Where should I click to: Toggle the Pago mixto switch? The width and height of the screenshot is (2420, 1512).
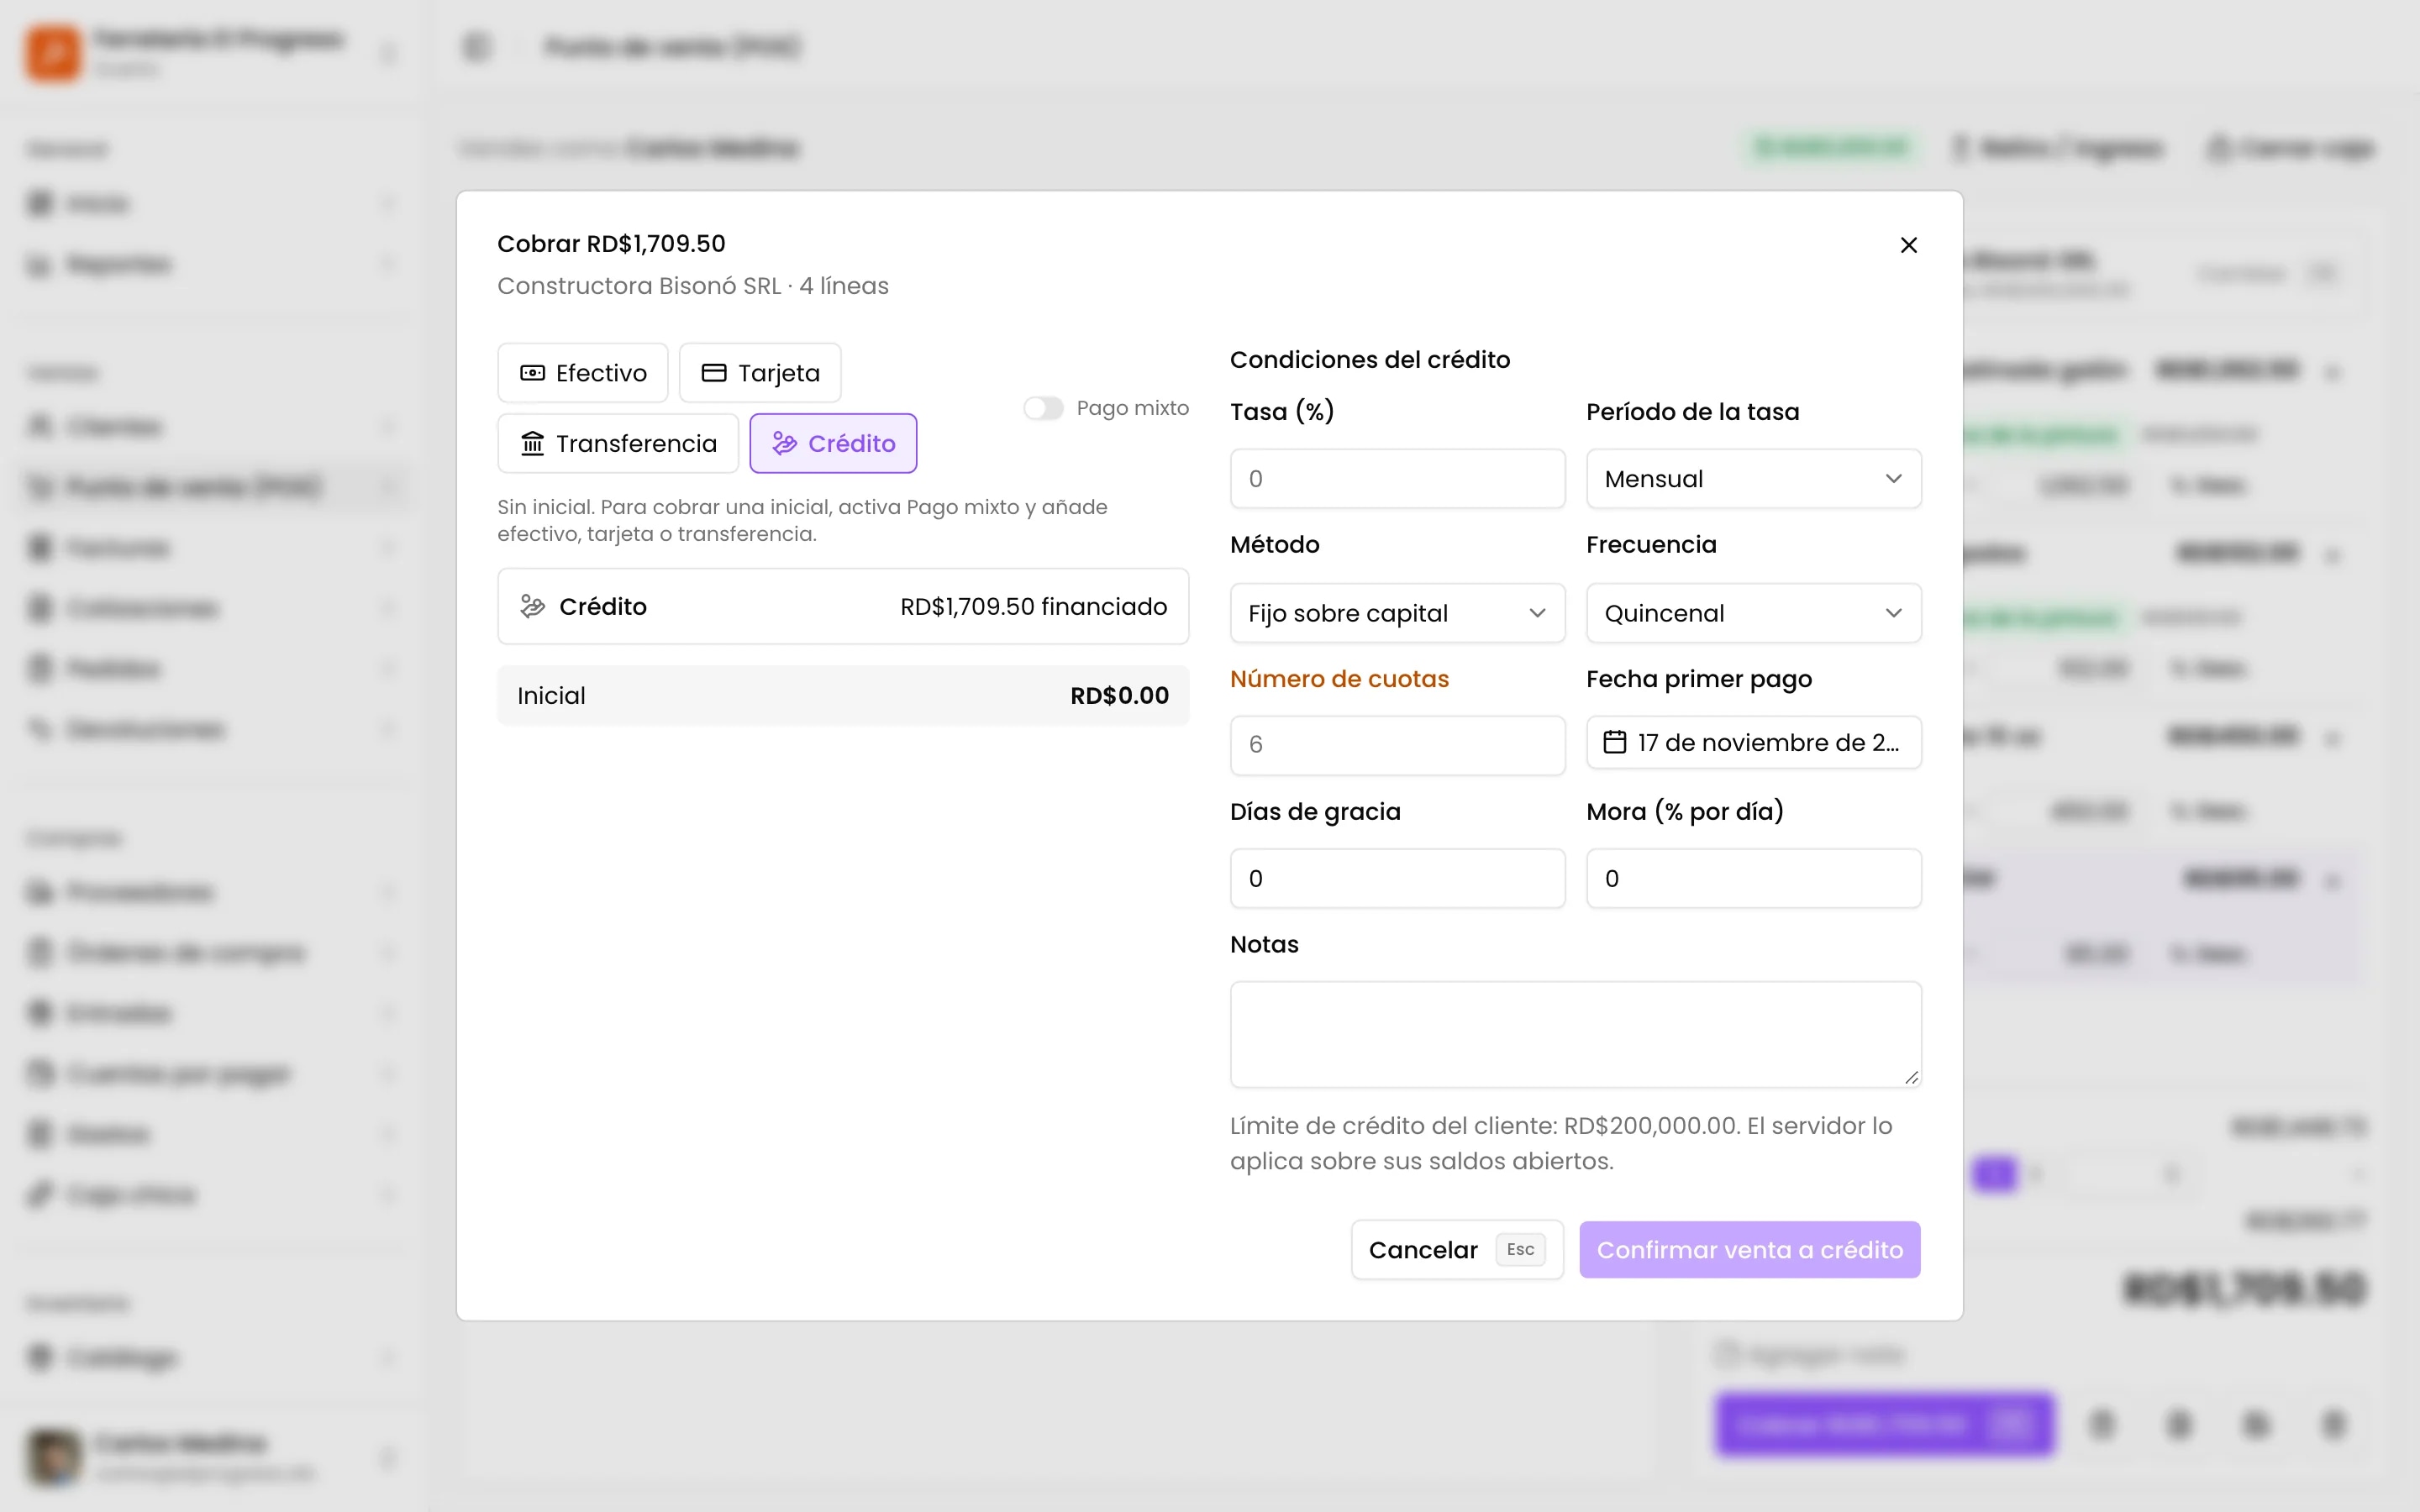coord(1043,408)
